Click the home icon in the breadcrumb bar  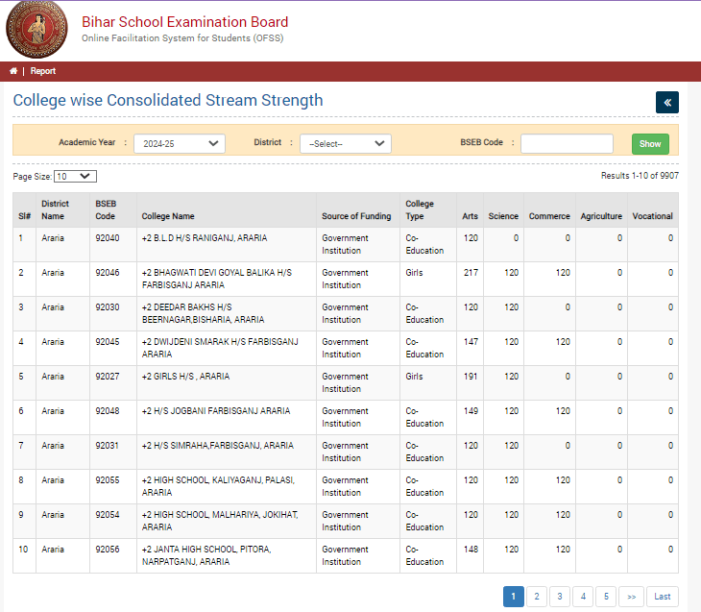(x=12, y=71)
